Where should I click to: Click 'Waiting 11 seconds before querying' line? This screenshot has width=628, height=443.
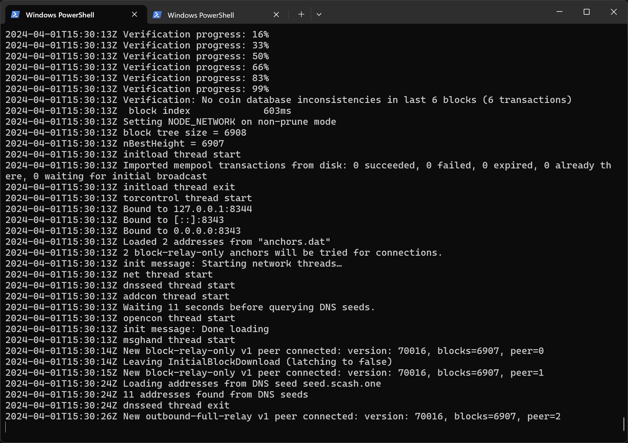click(x=190, y=307)
